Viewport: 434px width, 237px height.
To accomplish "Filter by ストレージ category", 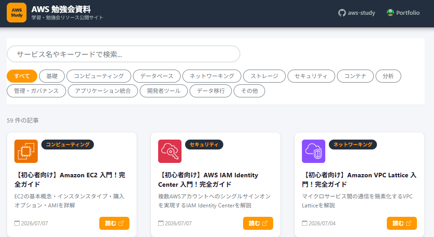I will (x=264, y=76).
